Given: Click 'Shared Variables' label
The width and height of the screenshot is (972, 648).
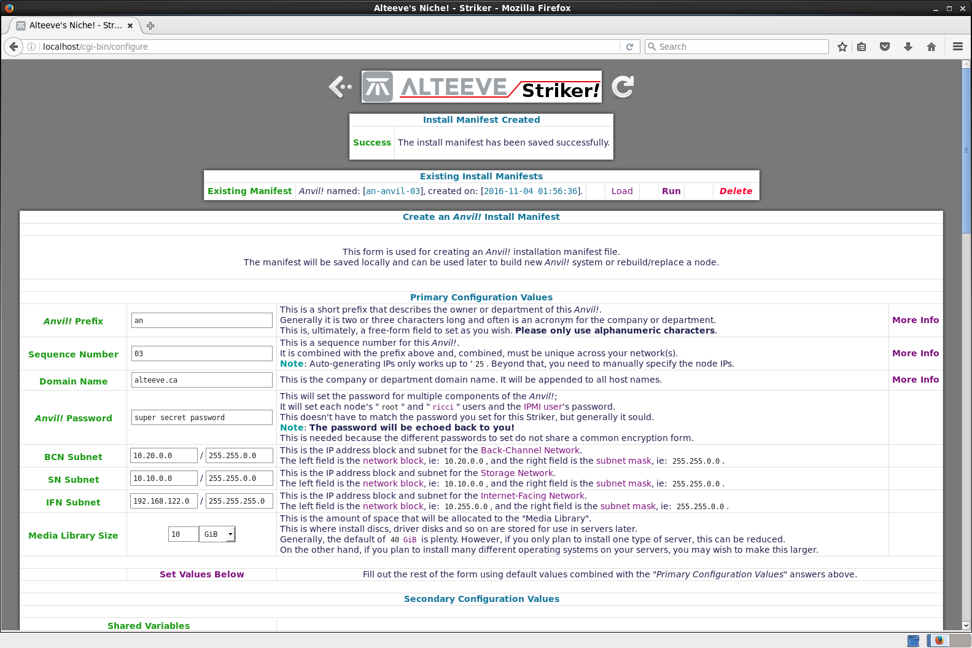Looking at the screenshot, I should (149, 626).
